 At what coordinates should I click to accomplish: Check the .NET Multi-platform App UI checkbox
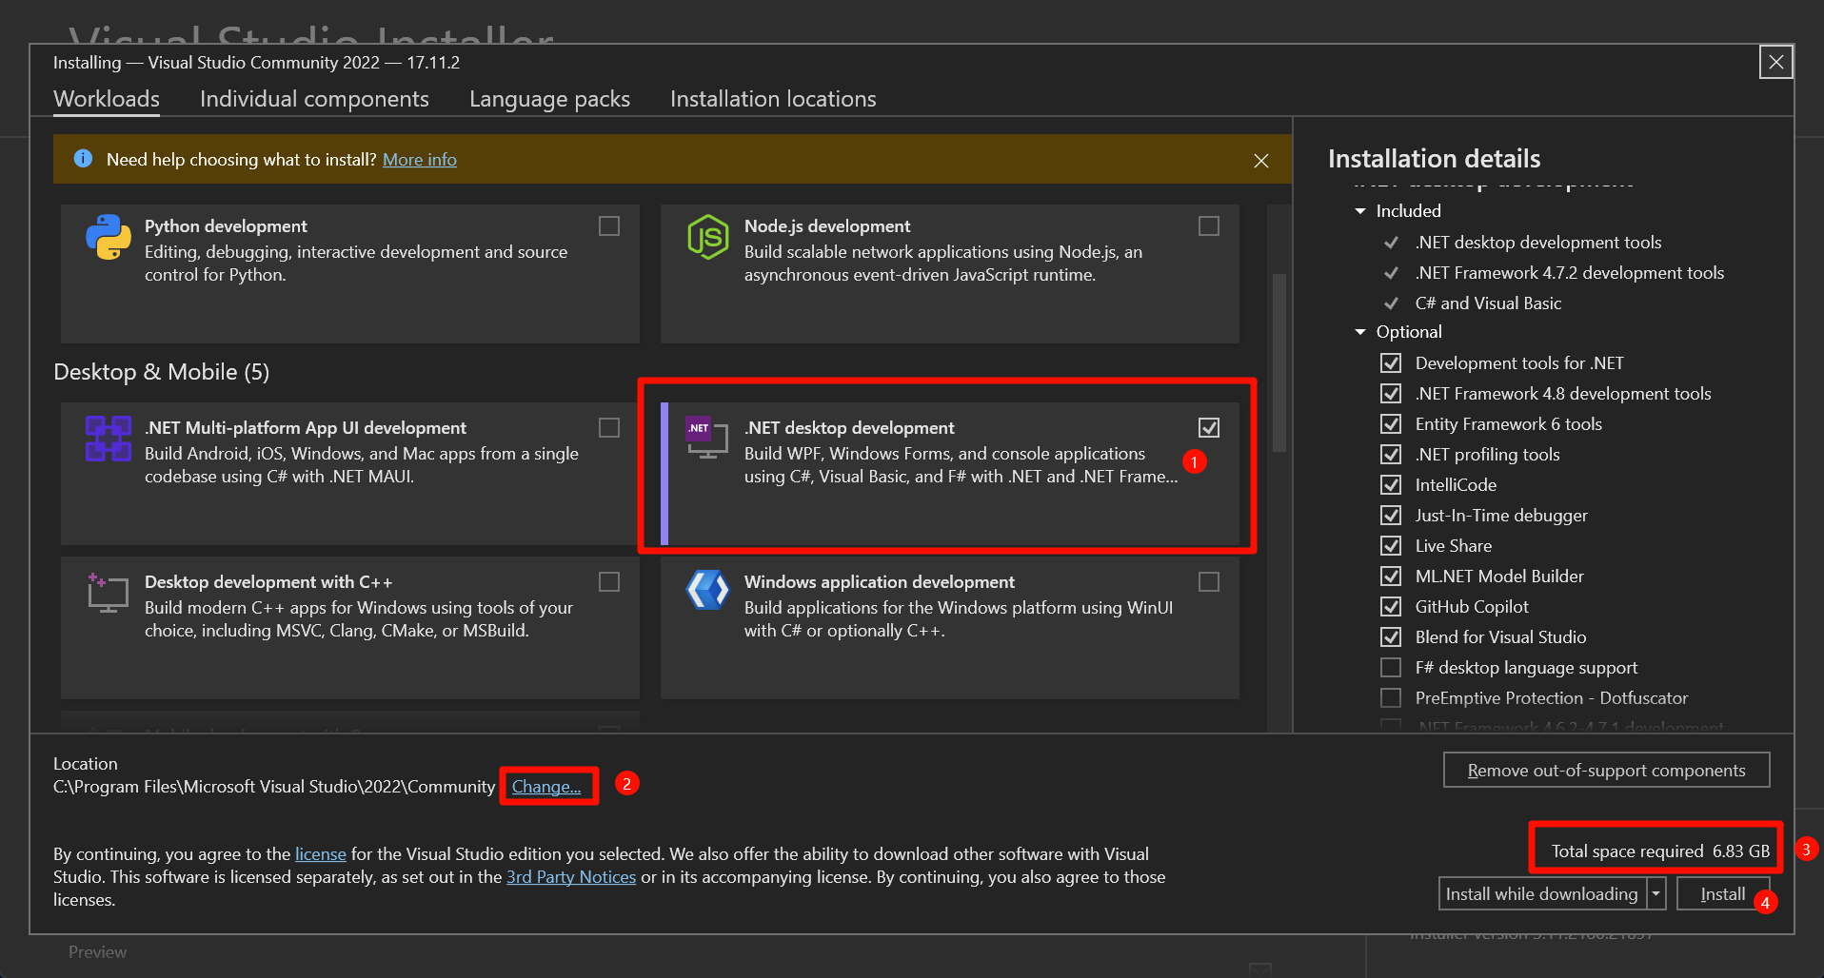609,427
